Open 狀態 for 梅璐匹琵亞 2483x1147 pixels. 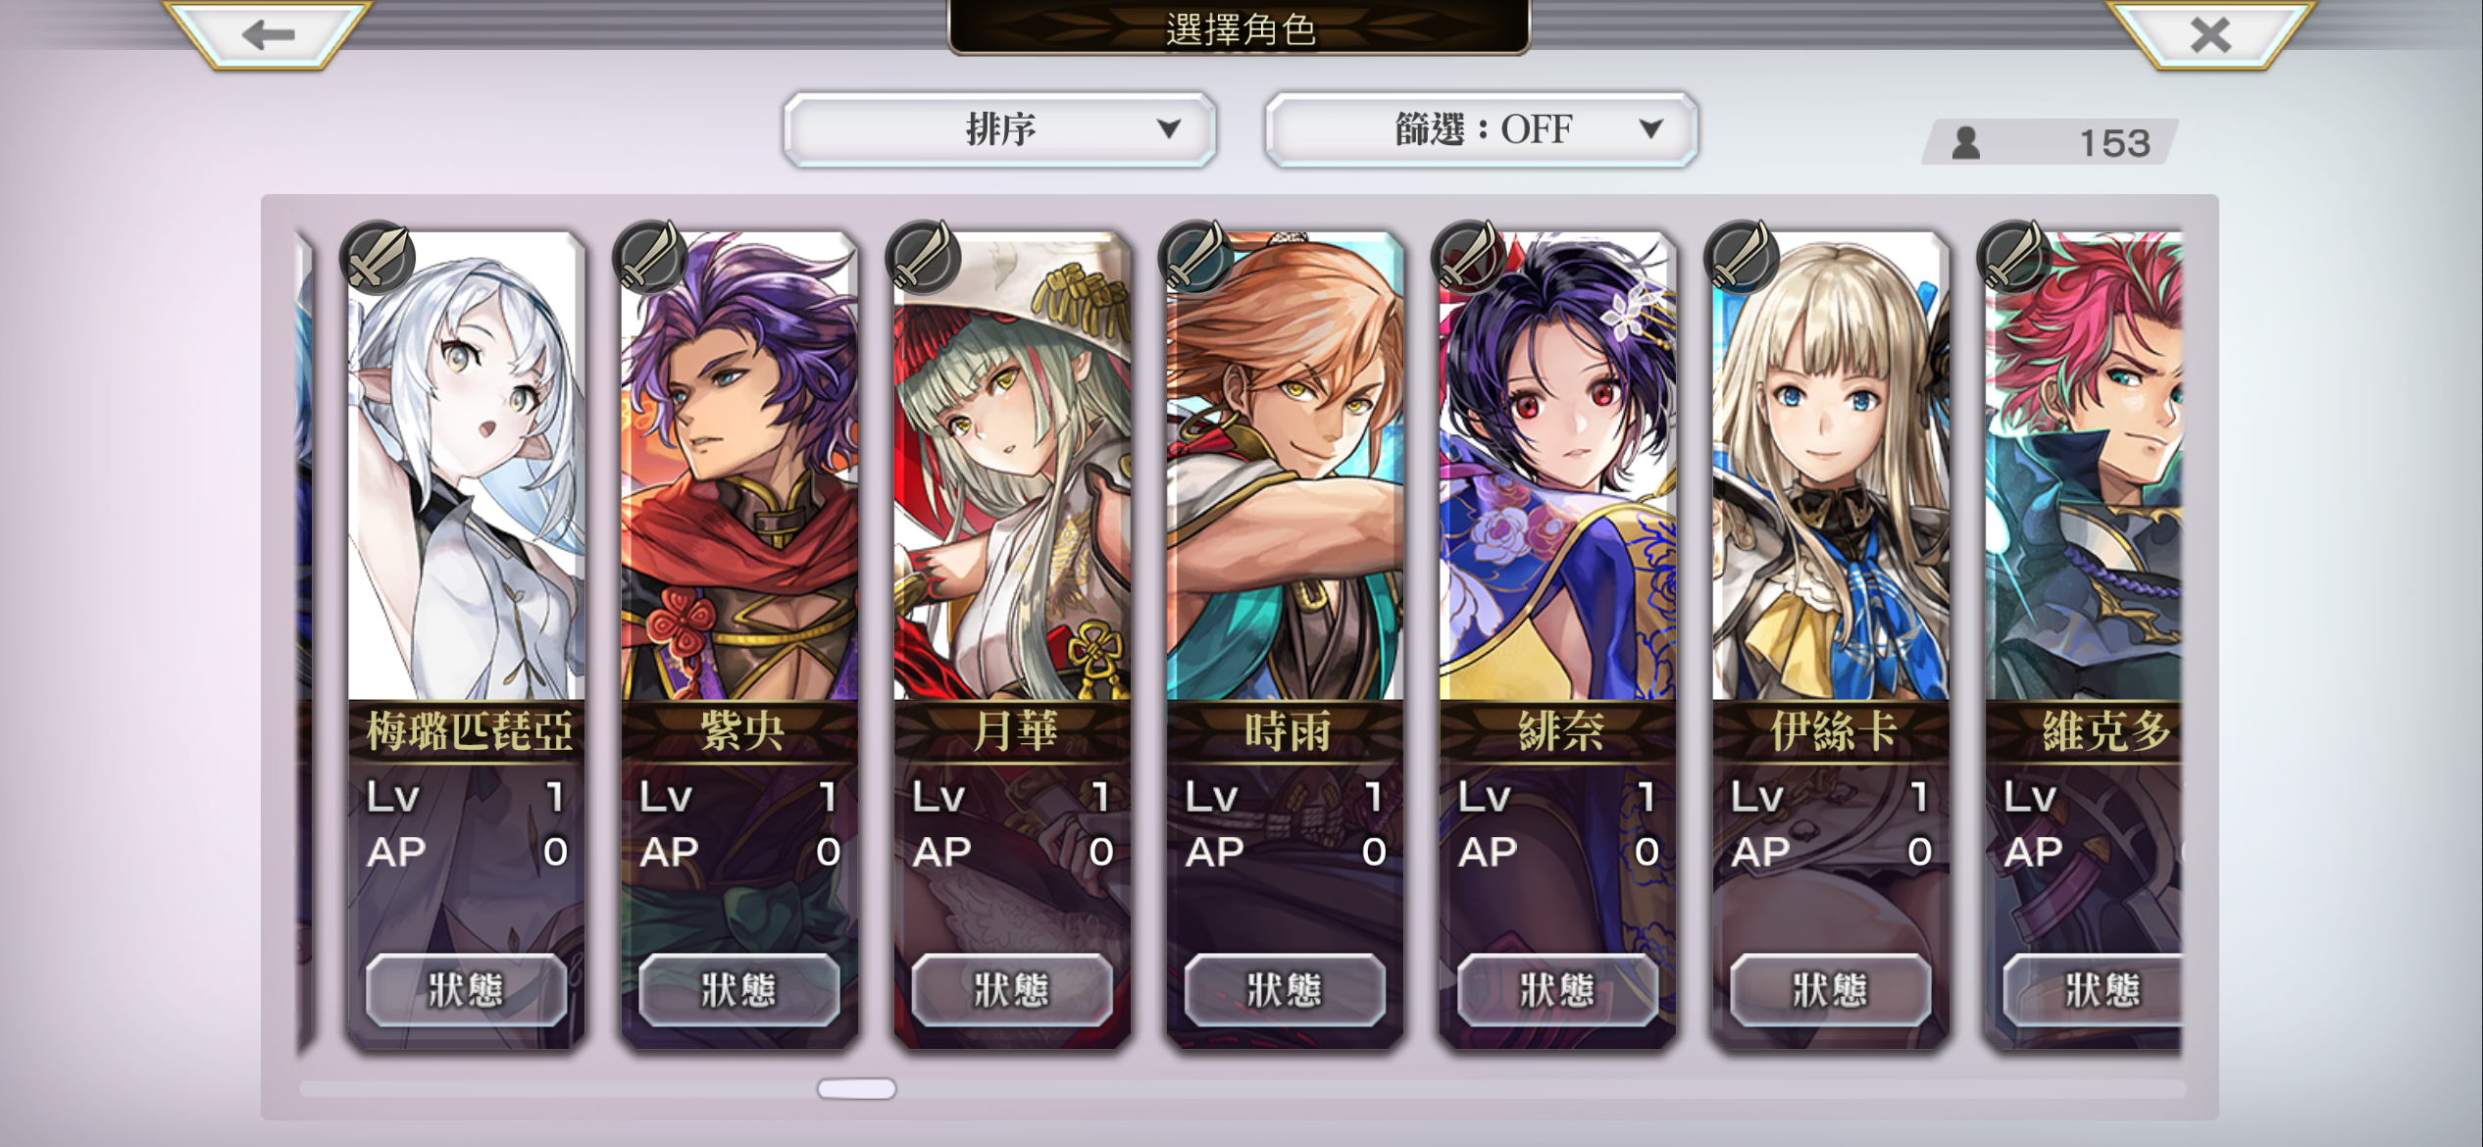(466, 990)
